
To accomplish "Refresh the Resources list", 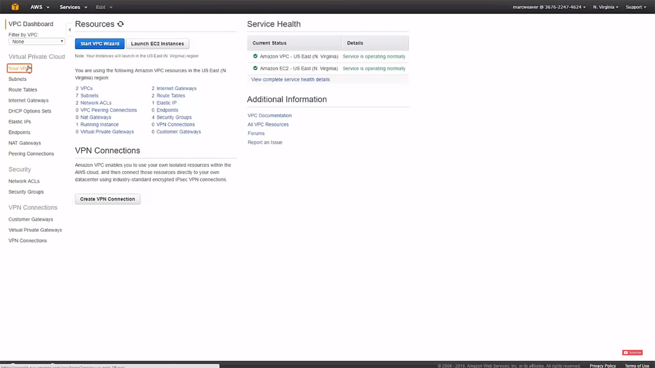I will 120,24.
